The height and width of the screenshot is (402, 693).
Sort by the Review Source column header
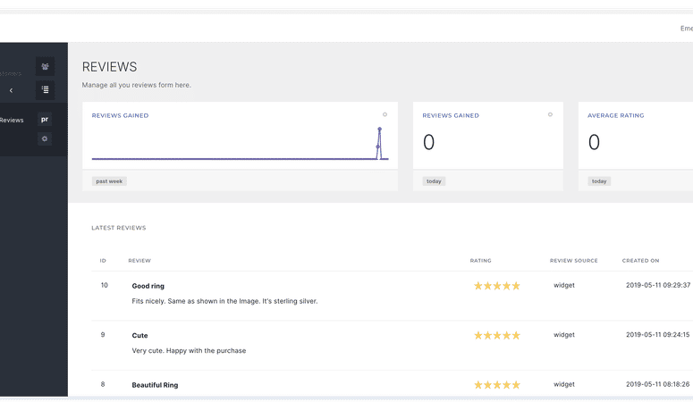574,261
